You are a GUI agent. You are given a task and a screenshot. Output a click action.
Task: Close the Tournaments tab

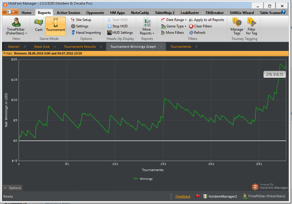point(196,47)
